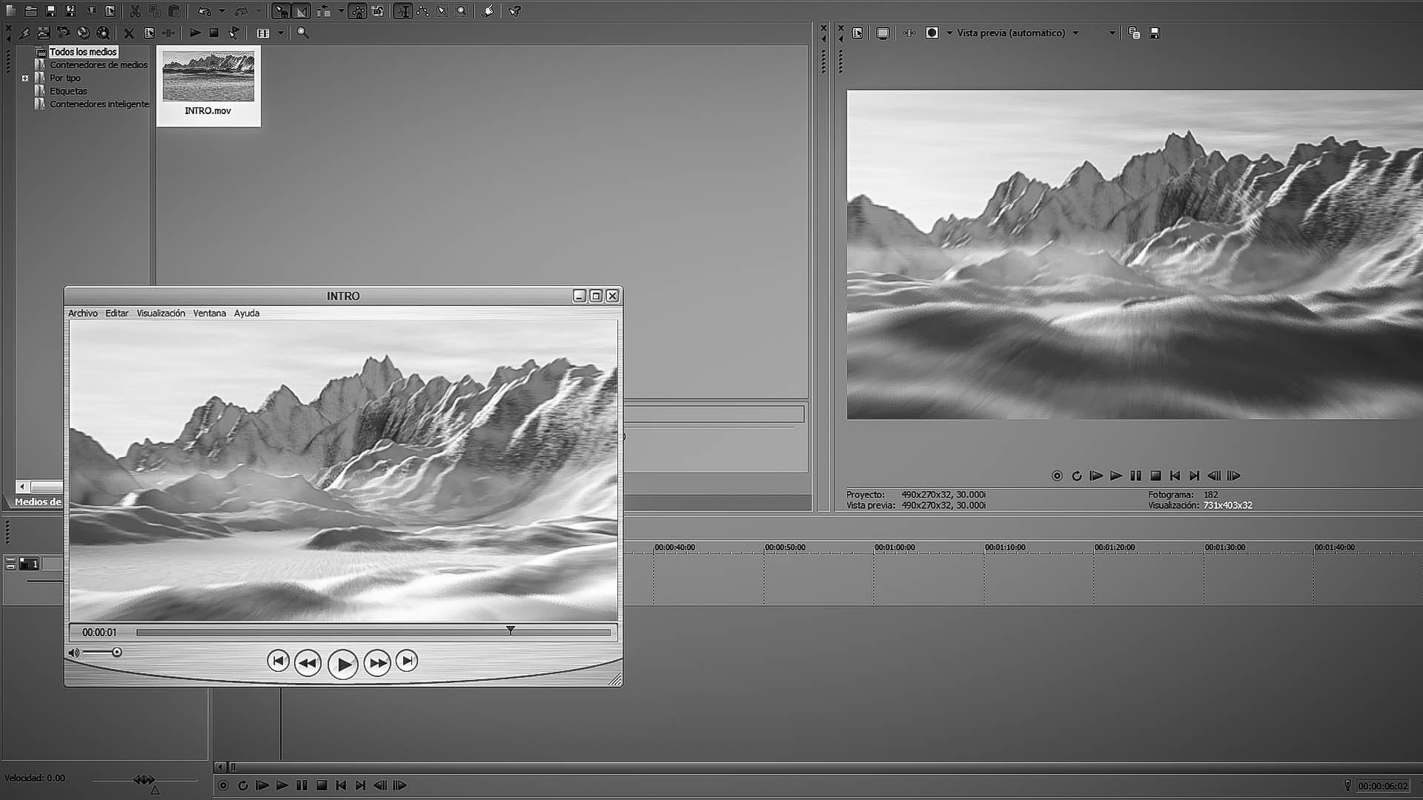Click the What's This help cursor icon
Screen dimensions: 1423x800
pyautogui.click(x=514, y=11)
